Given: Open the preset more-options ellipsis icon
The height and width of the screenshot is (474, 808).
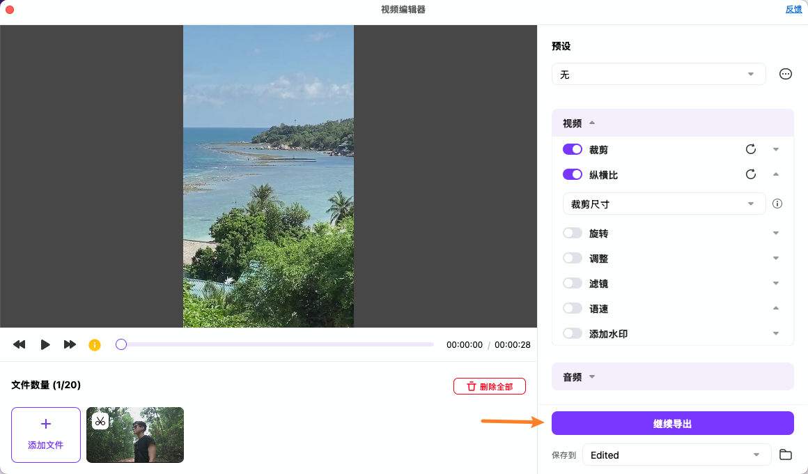Looking at the screenshot, I should 785,73.
